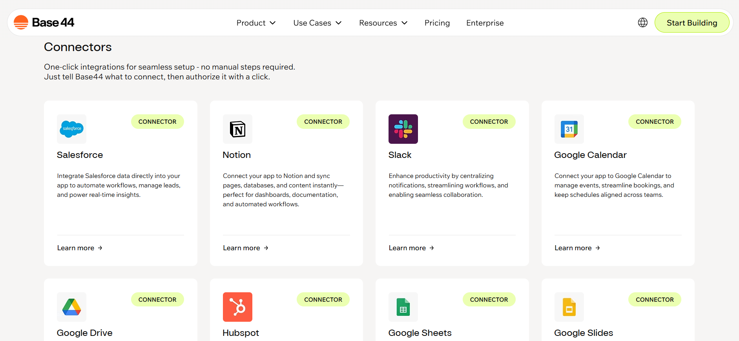Viewport: 739px width, 341px height.
Task: Select the Google Calendar card title
Action: pyautogui.click(x=590, y=155)
